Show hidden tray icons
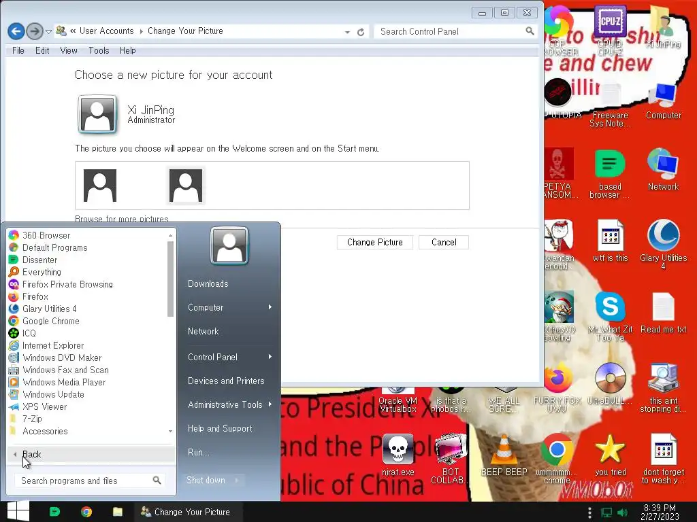 point(589,512)
